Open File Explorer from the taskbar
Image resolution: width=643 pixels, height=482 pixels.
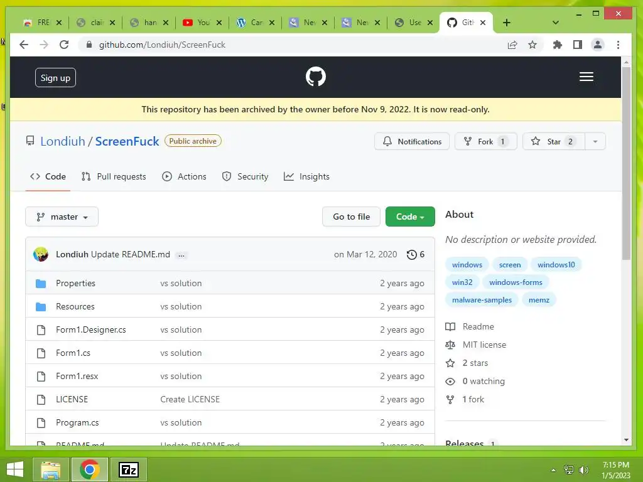tap(51, 469)
